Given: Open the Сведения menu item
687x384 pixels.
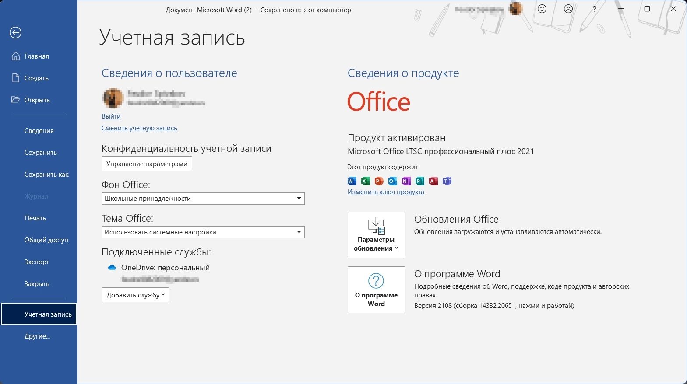Looking at the screenshot, I should [x=39, y=130].
